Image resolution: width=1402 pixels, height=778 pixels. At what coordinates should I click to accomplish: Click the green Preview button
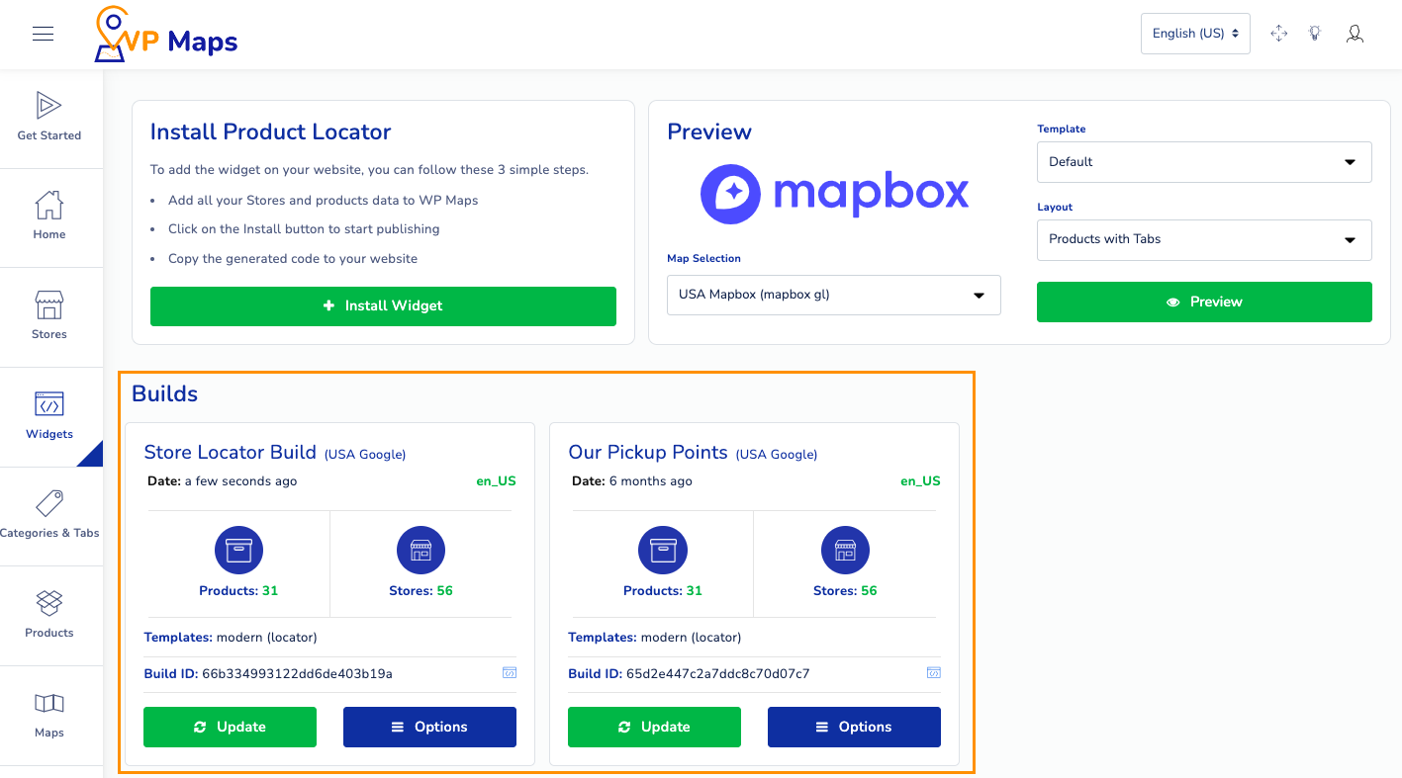tap(1204, 302)
